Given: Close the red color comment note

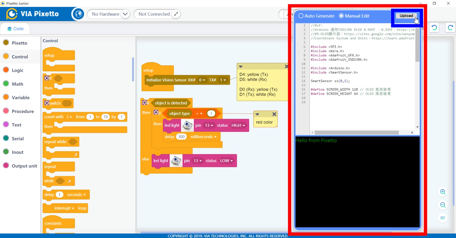Looking at the screenshot, I should [274, 114].
